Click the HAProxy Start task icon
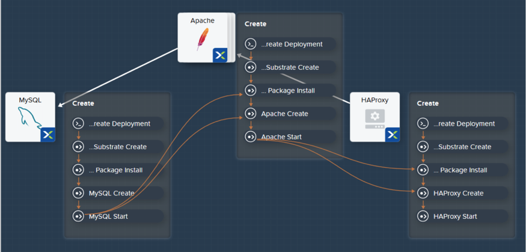This screenshot has height=252, width=526. [423, 216]
